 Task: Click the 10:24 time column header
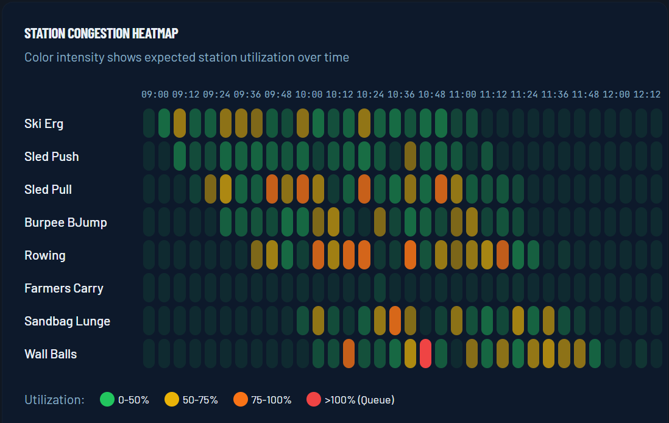[x=370, y=94]
